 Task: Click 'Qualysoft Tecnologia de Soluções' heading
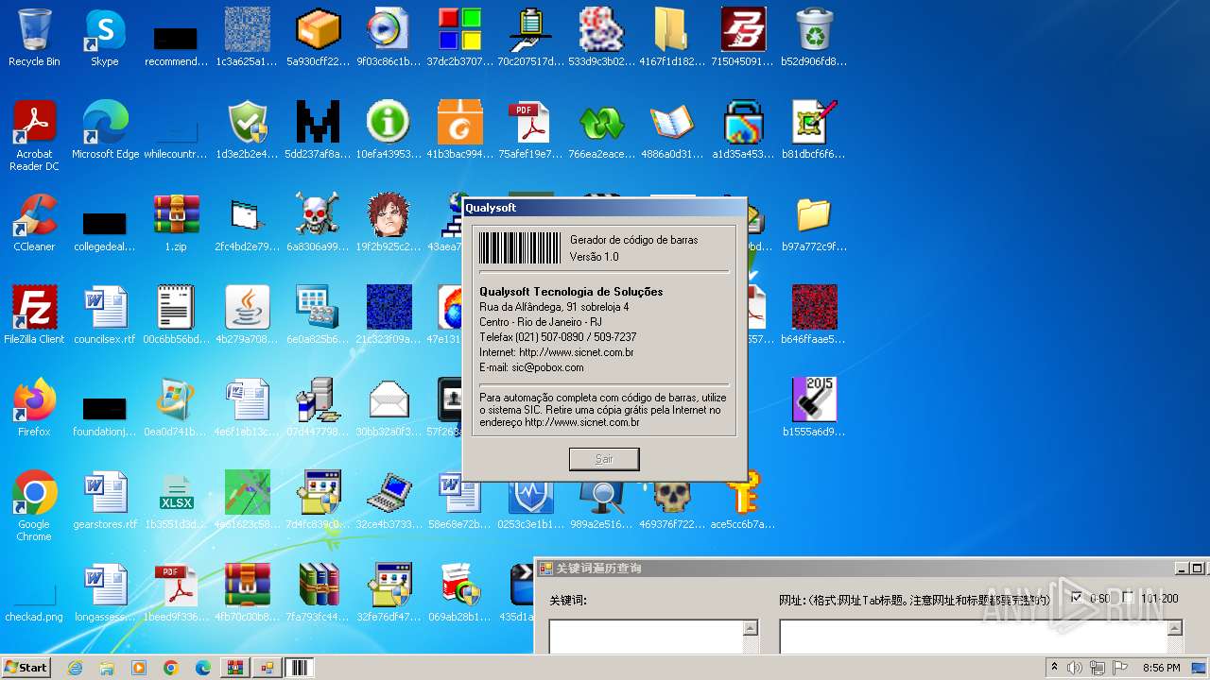coord(571,292)
